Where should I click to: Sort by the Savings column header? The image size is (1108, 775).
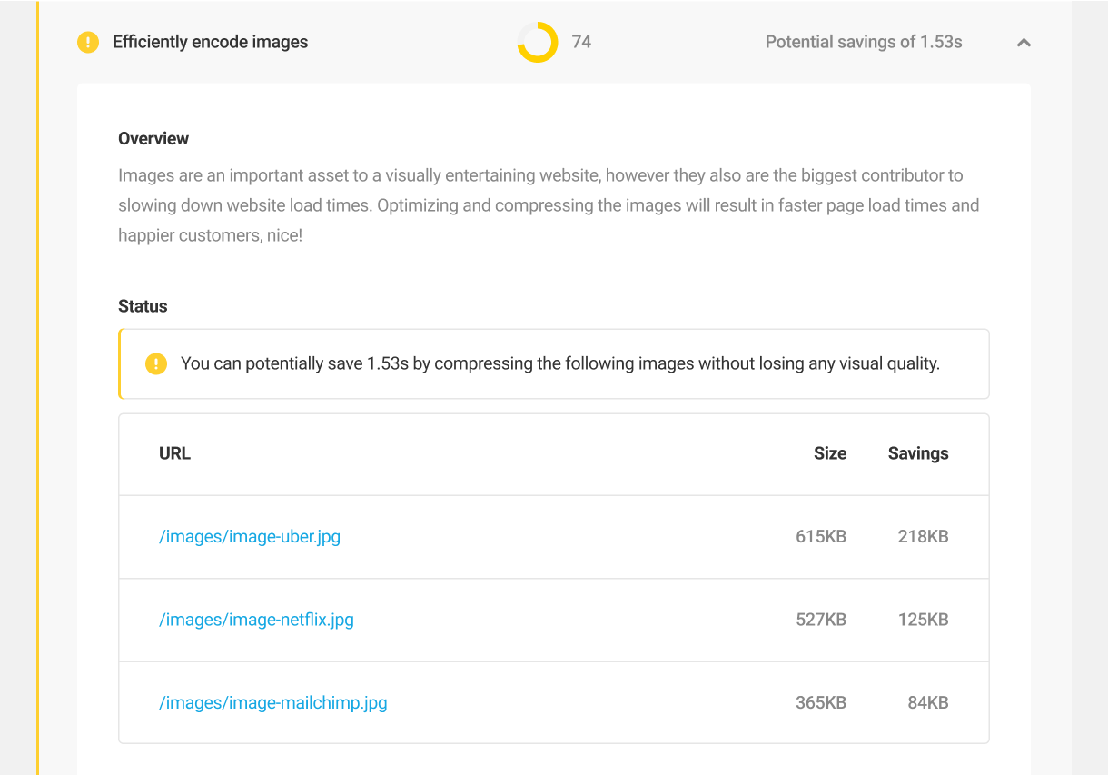917,453
